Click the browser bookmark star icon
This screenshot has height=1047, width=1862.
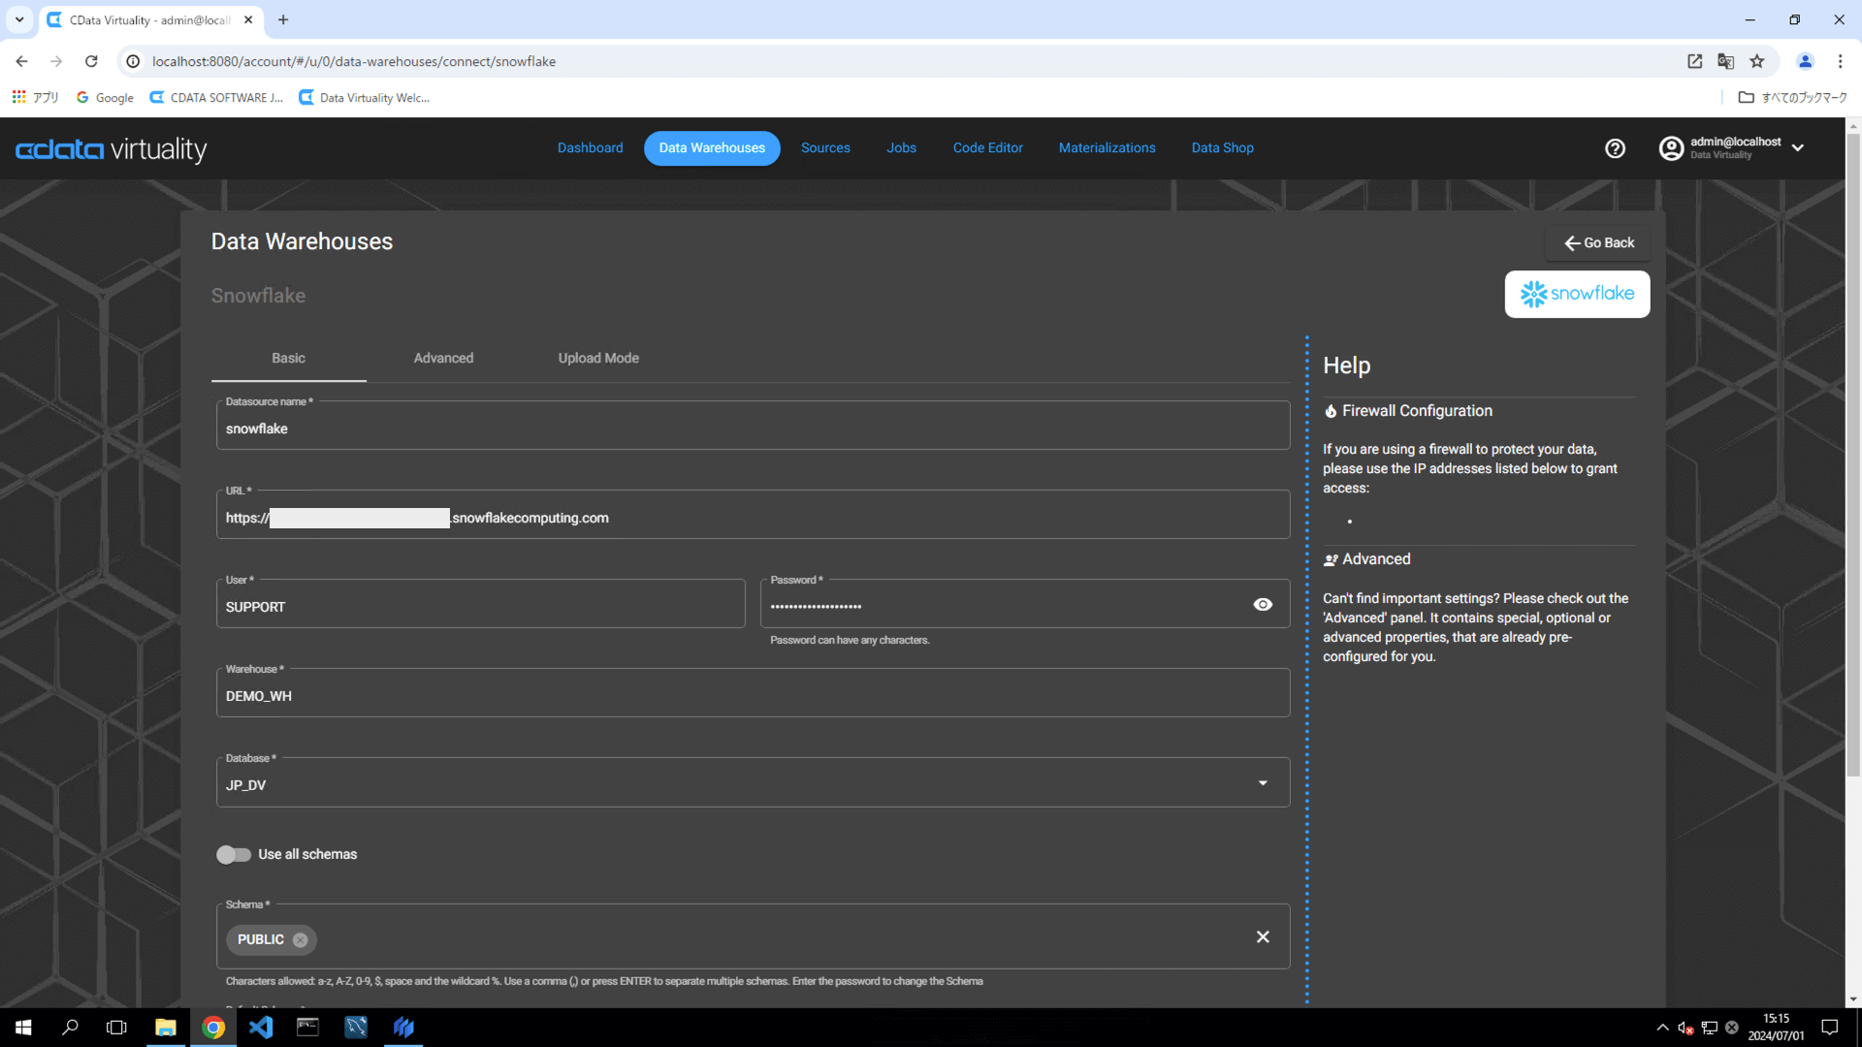point(1756,61)
